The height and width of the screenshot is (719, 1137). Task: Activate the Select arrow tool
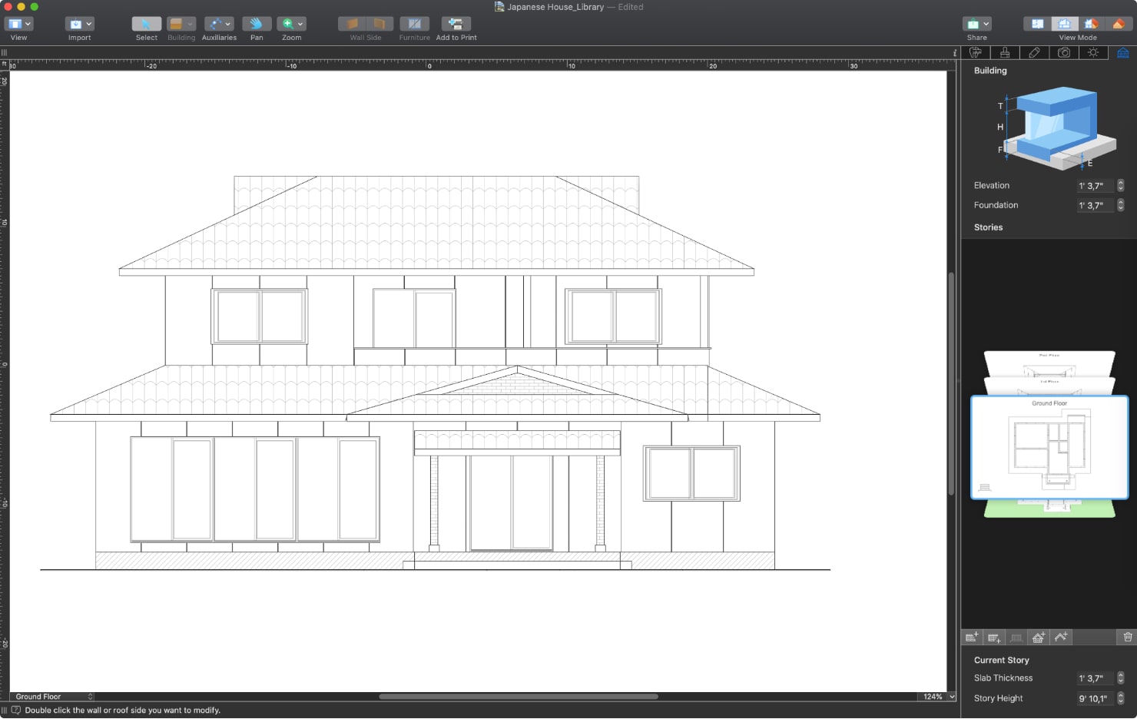coord(146,24)
